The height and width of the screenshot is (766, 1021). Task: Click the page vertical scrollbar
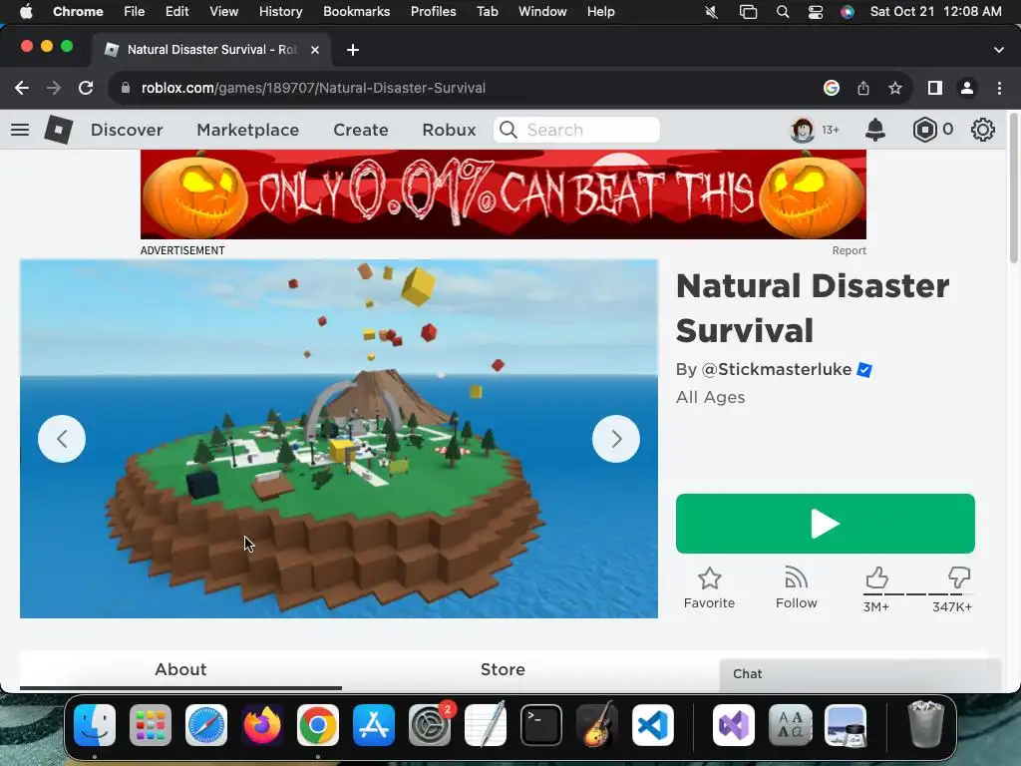coord(1014,189)
